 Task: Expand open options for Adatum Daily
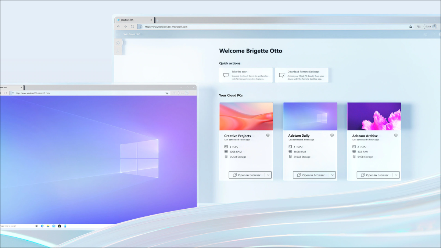pyautogui.click(x=332, y=175)
